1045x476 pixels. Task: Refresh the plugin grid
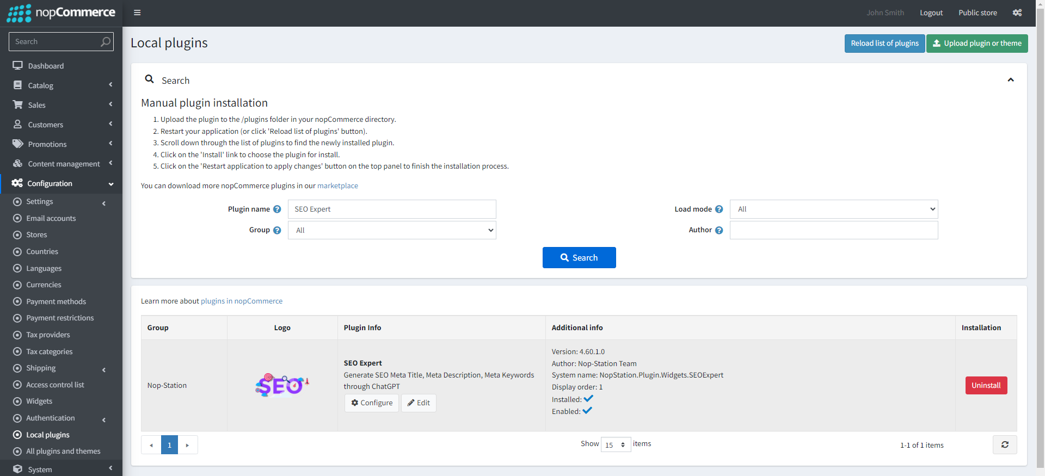click(x=1005, y=444)
